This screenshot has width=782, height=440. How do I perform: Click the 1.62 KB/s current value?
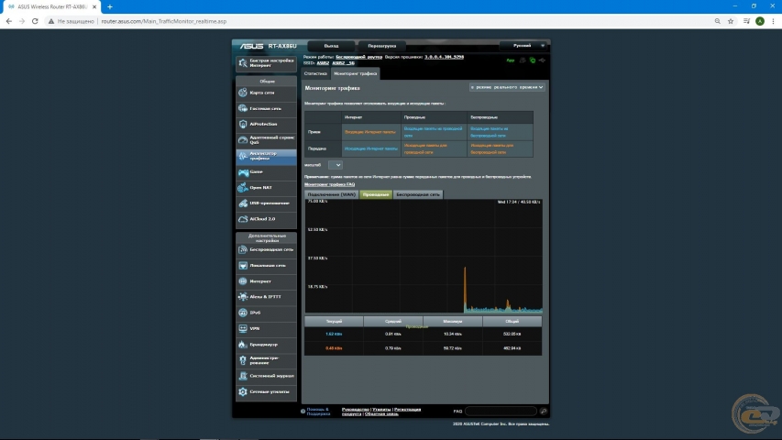point(334,335)
